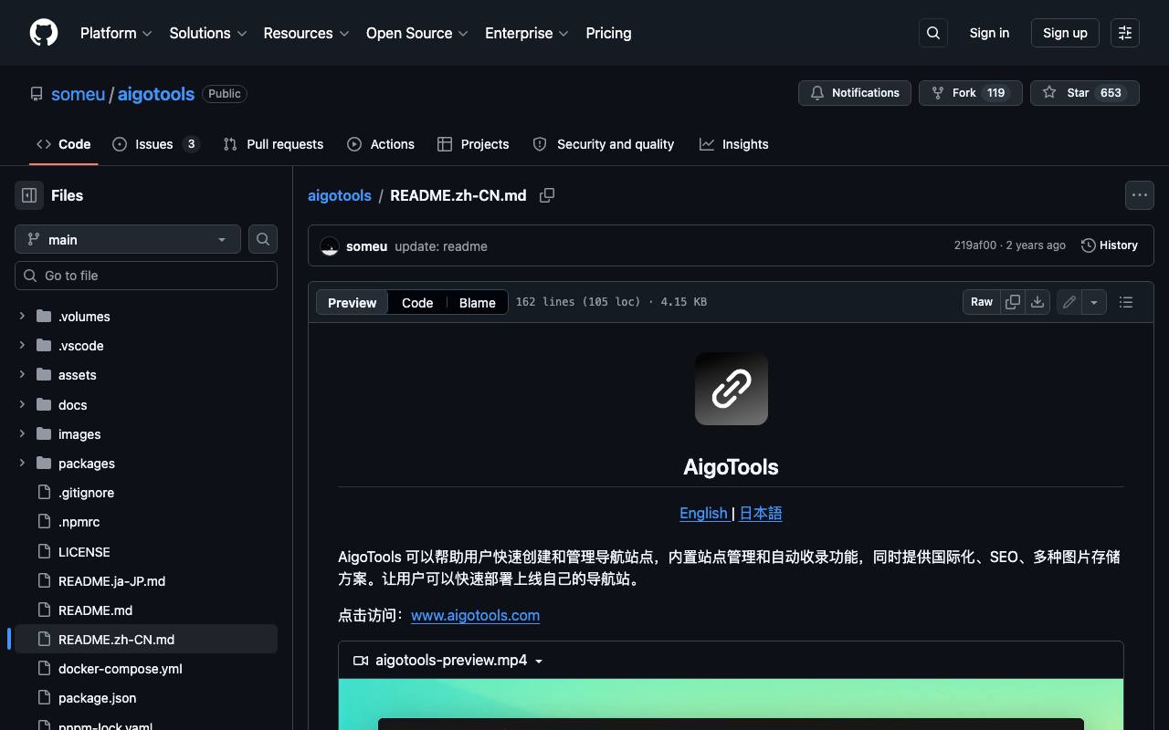Screen dimensions: 1169x730
Task: Open the Pull requests tab
Action: (x=273, y=144)
